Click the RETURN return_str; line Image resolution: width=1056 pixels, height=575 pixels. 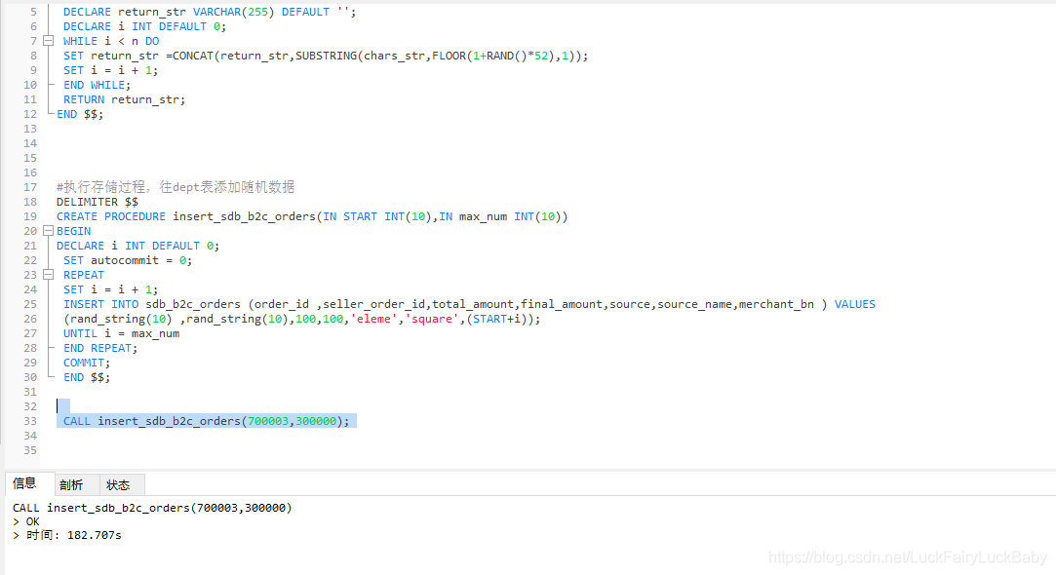124,99
